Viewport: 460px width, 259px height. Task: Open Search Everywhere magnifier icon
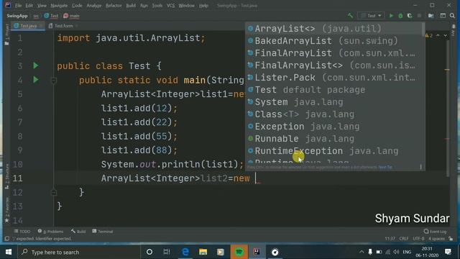point(452,16)
